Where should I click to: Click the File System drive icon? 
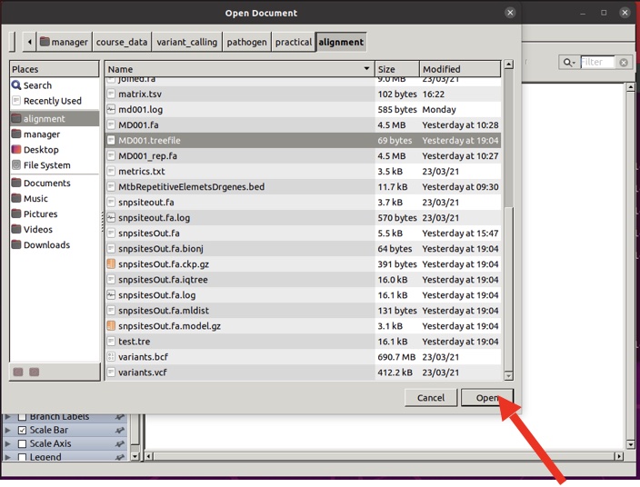16,165
